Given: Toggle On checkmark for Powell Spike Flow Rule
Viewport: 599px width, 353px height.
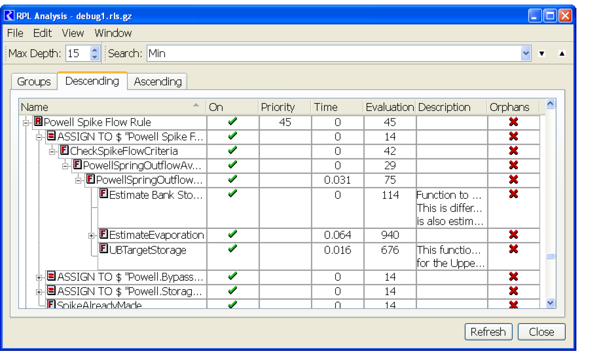Looking at the screenshot, I should pos(232,122).
